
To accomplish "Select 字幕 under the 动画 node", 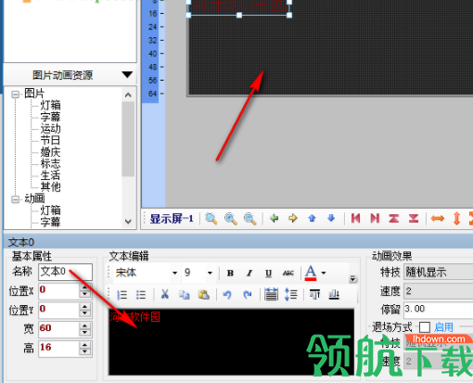I will tap(50, 222).
